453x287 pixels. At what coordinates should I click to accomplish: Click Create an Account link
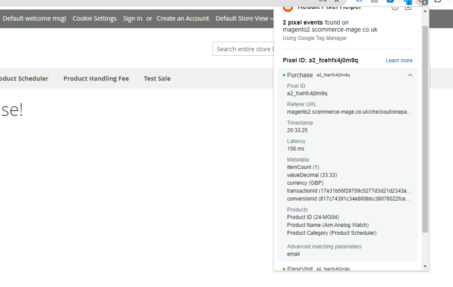point(183,19)
